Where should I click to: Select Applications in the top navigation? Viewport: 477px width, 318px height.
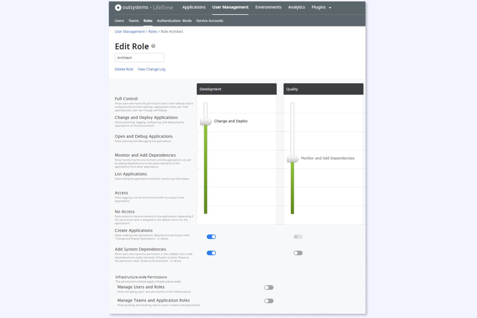[194, 7]
